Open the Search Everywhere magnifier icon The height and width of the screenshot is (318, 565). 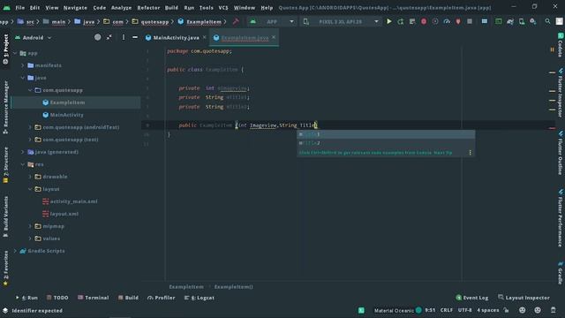pyautogui.click(x=547, y=21)
